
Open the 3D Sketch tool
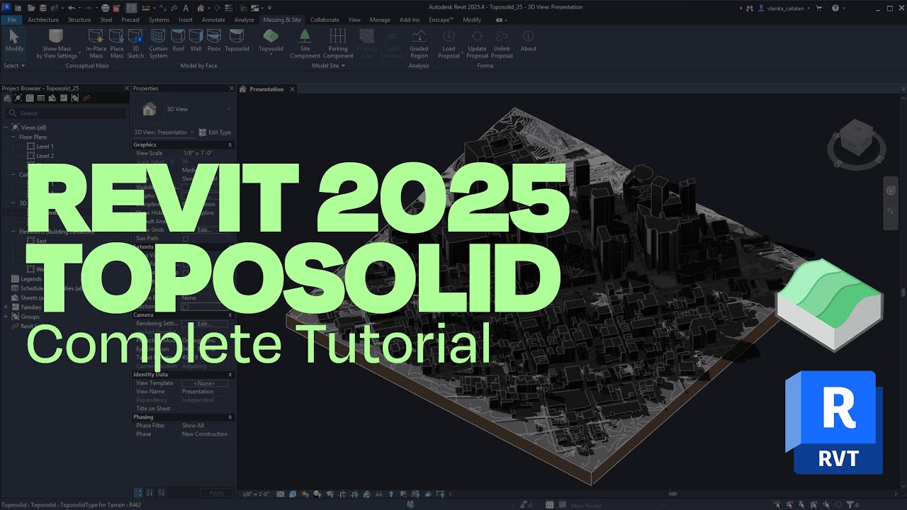coord(135,43)
